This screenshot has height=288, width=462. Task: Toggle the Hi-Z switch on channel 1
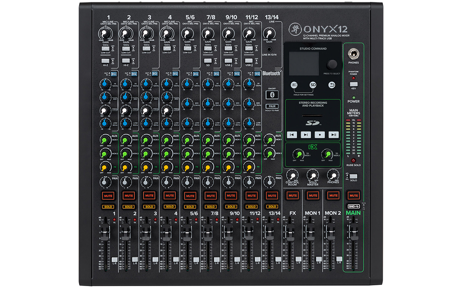pos(105,61)
